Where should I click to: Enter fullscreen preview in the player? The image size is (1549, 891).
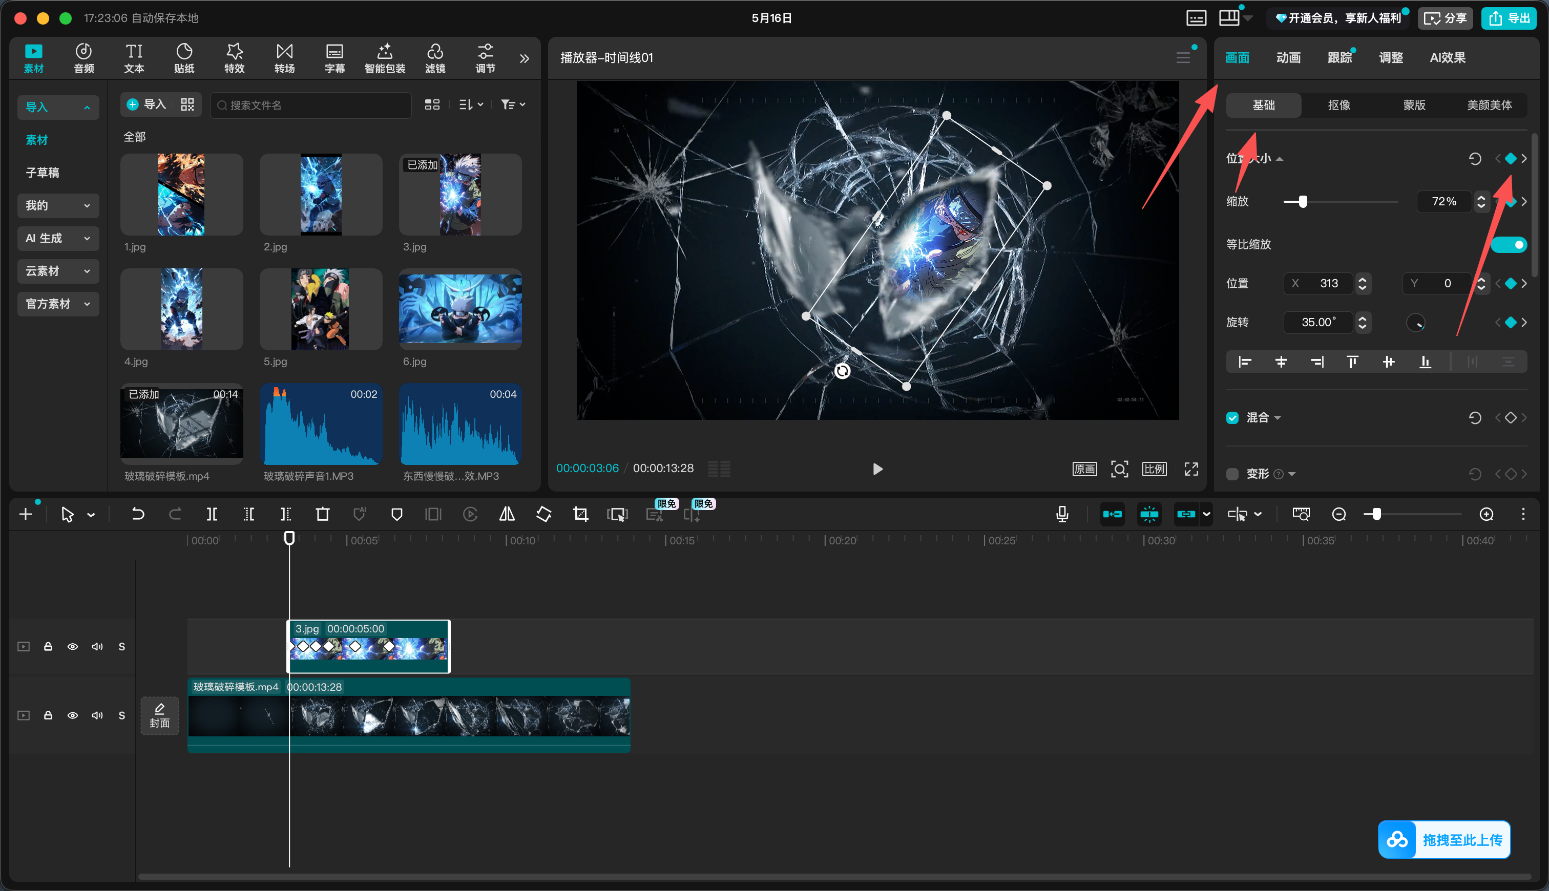pos(1191,470)
